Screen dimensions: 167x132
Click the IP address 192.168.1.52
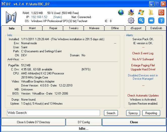coord(39,17)
